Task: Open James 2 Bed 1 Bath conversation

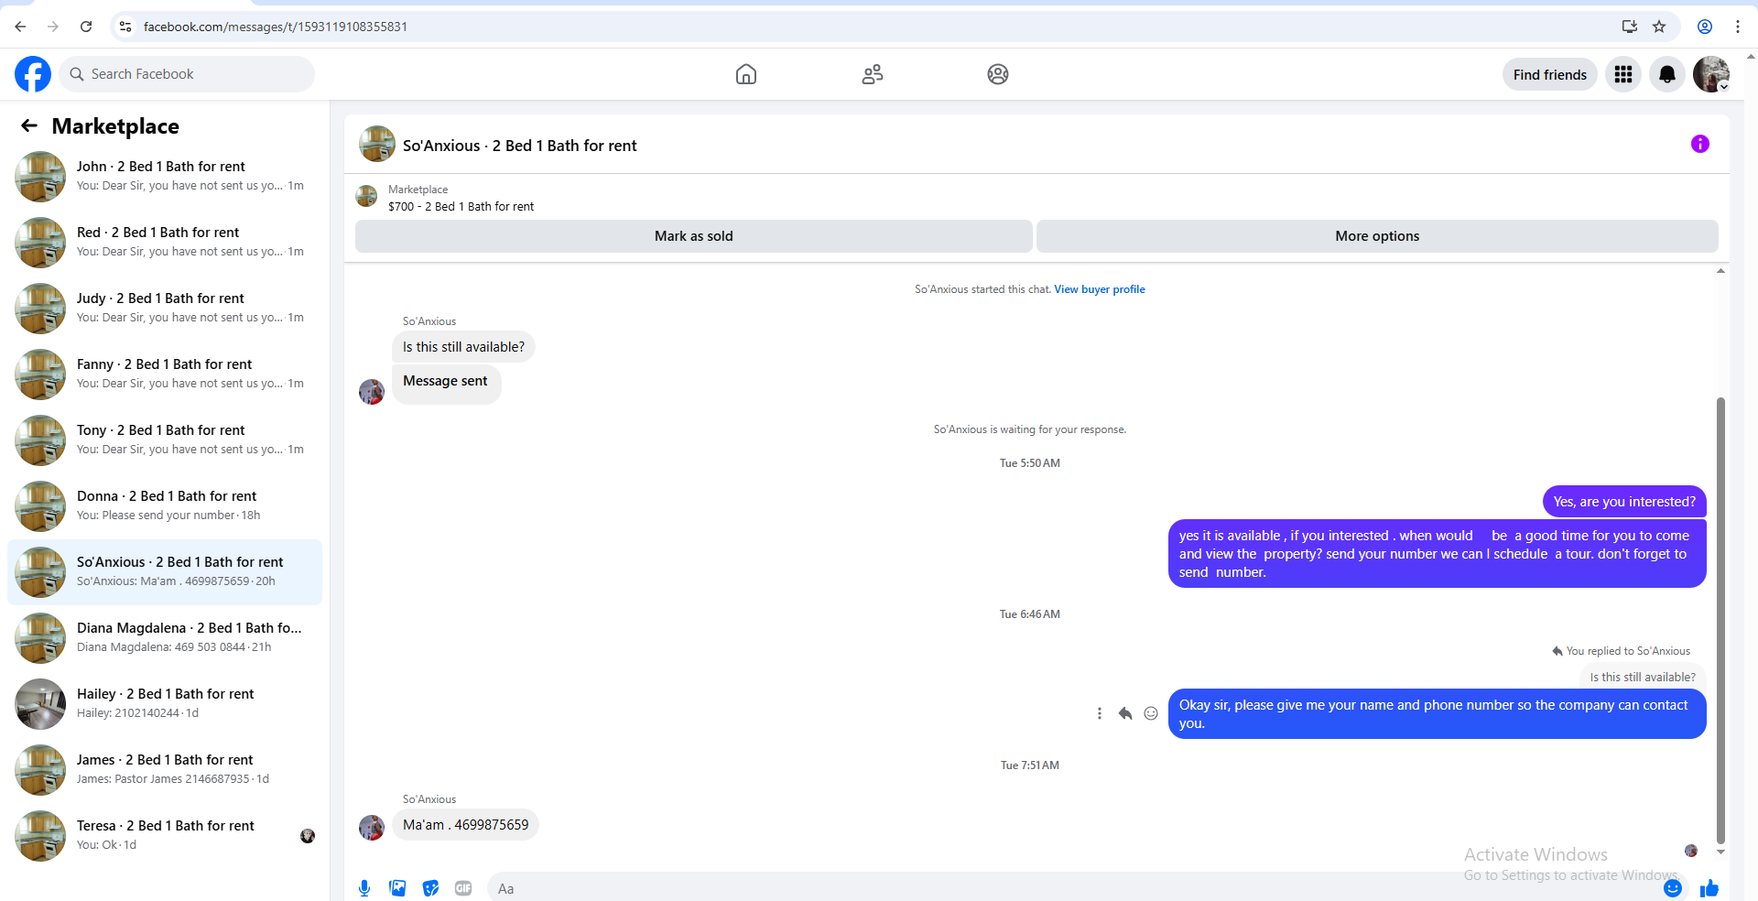Action: click(165, 770)
